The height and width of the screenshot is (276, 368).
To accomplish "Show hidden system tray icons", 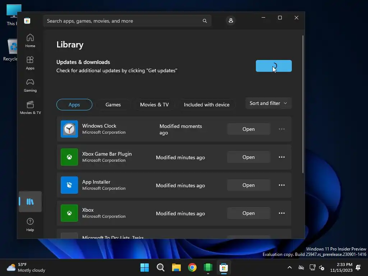I will tap(290, 267).
